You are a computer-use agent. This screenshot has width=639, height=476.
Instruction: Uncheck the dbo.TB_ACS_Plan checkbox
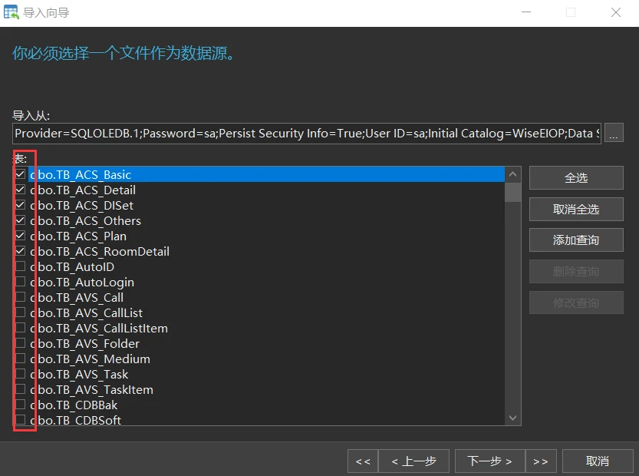(x=21, y=236)
